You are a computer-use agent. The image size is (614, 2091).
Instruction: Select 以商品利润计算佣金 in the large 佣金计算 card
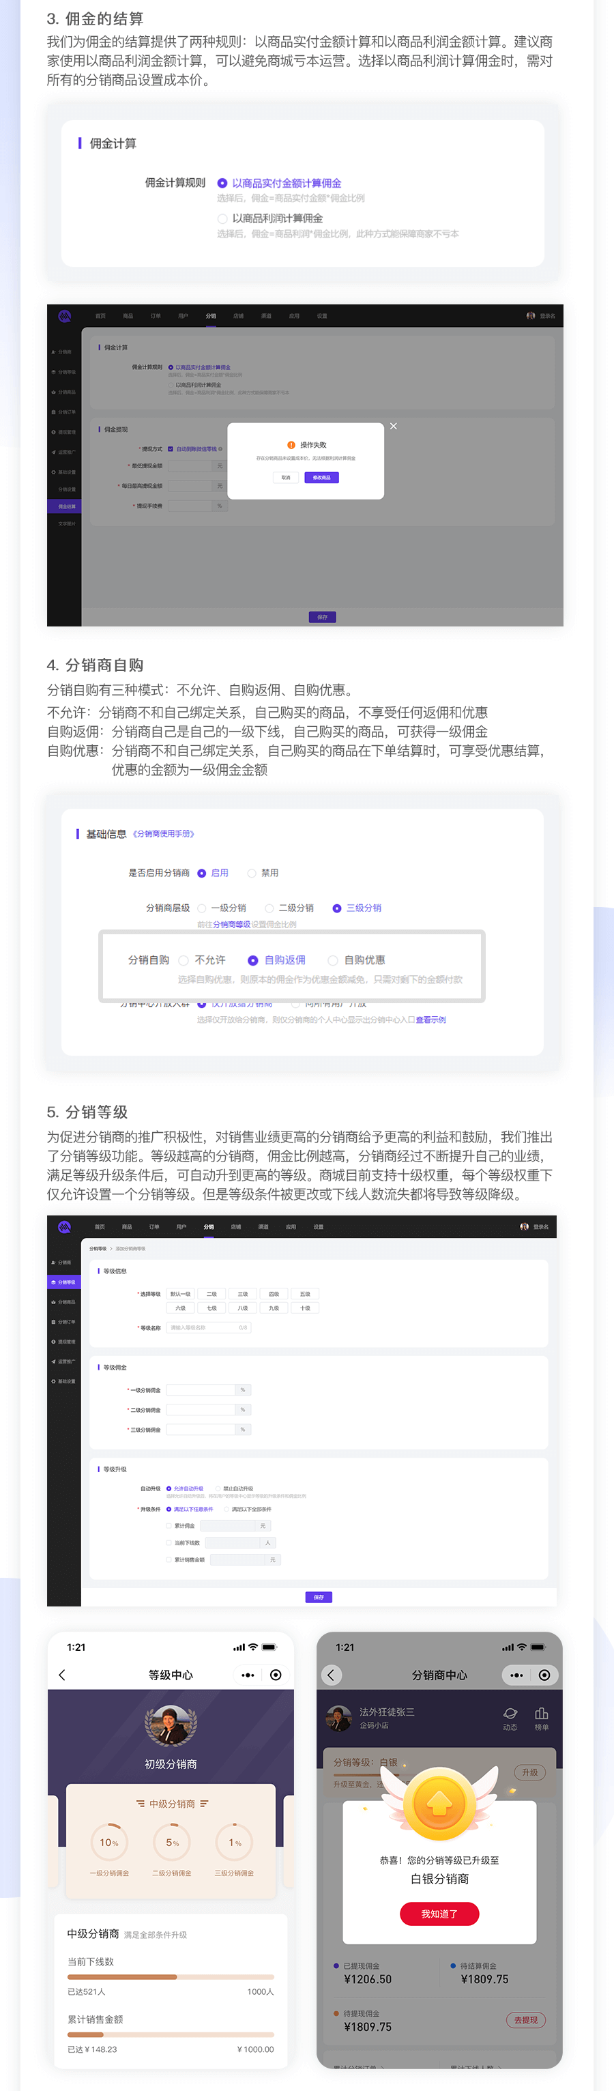[x=222, y=218]
